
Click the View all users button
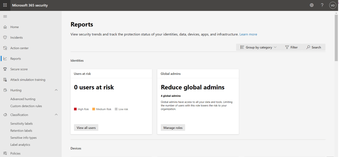(86, 128)
